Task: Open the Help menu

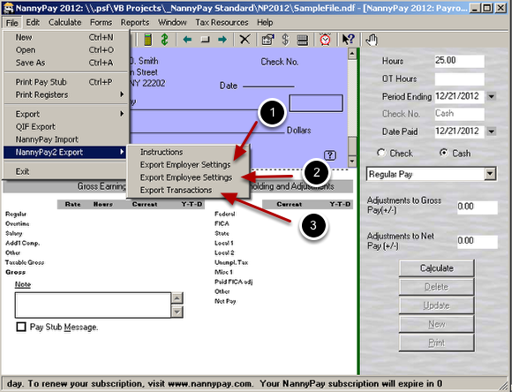Action: point(265,23)
